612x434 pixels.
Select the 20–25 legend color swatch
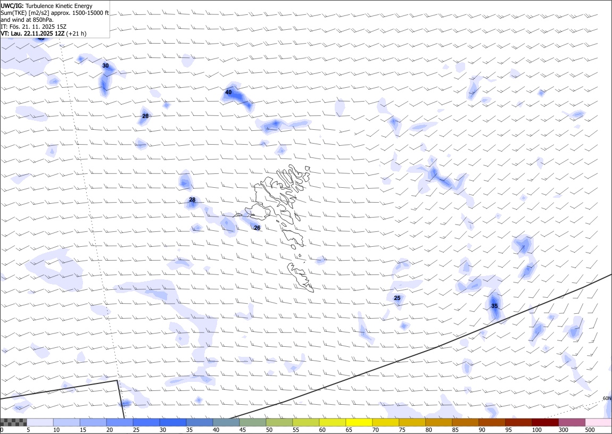(120, 422)
